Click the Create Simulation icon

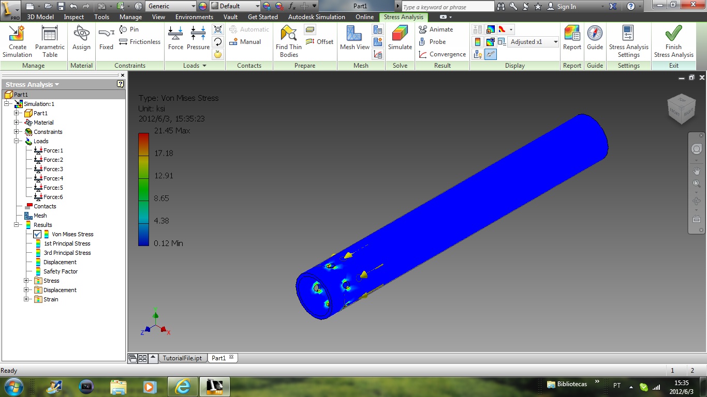coord(17,42)
